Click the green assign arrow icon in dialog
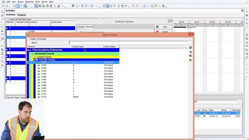Screen dimensions: 249x140 pyautogui.click(x=190, y=52)
